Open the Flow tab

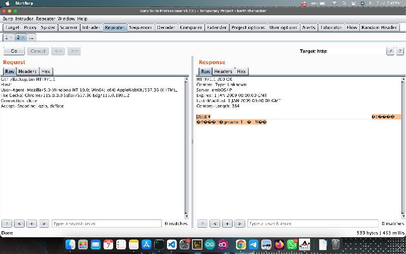pyautogui.click(x=352, y=27)
